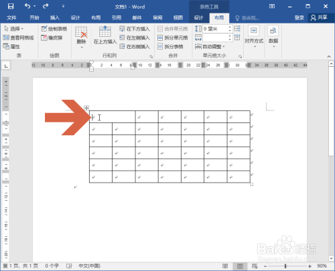Click the word count '0 个字' in status bar
Image resolution: width=335 pixels, height=271 pixels.
coord(52,266)
